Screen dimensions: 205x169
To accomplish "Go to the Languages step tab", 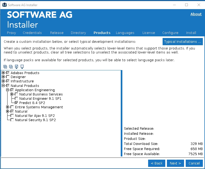I will pyautogui.click(x=125, y=33).
